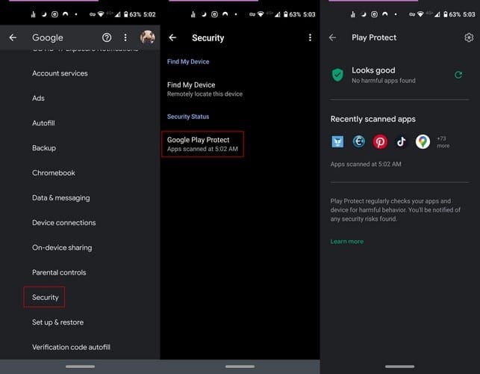Tap Google Maps scanned app icon
Screen dimensions: 480x374
click(423, 141)
